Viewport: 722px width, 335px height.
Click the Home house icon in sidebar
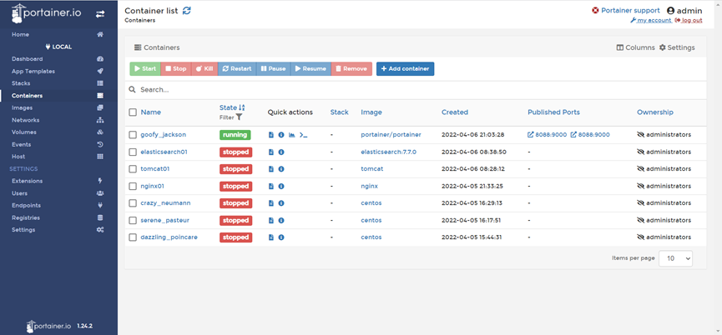(100, 34)
